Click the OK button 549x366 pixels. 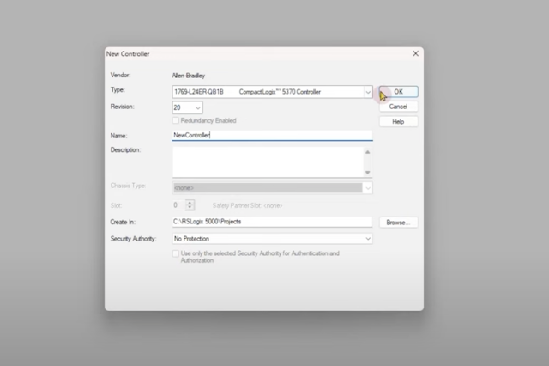pos(399,92)
